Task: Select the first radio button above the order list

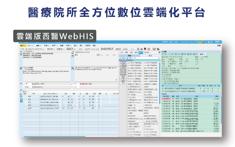Action: coord(121,58)
